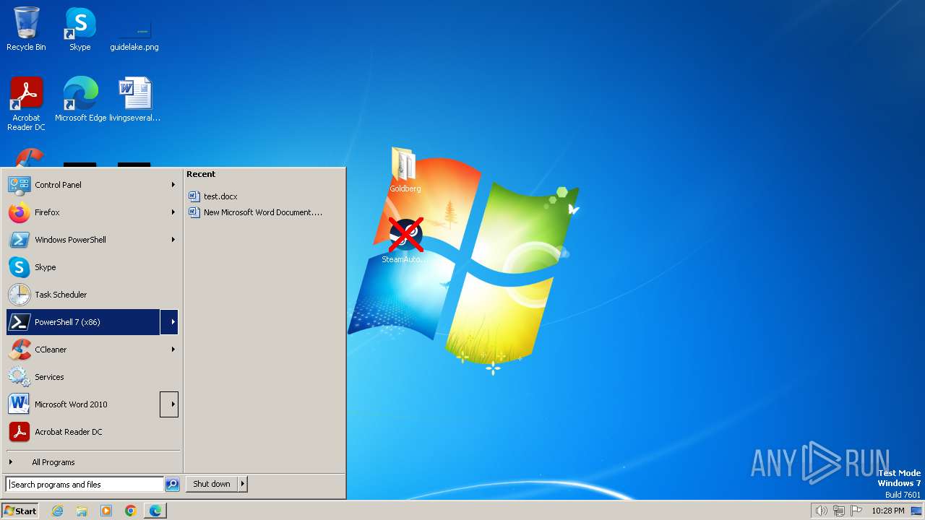This screenshot has width=925, height=520.
Task: Click the search magnifier button
Action: (x=172, y=485)
